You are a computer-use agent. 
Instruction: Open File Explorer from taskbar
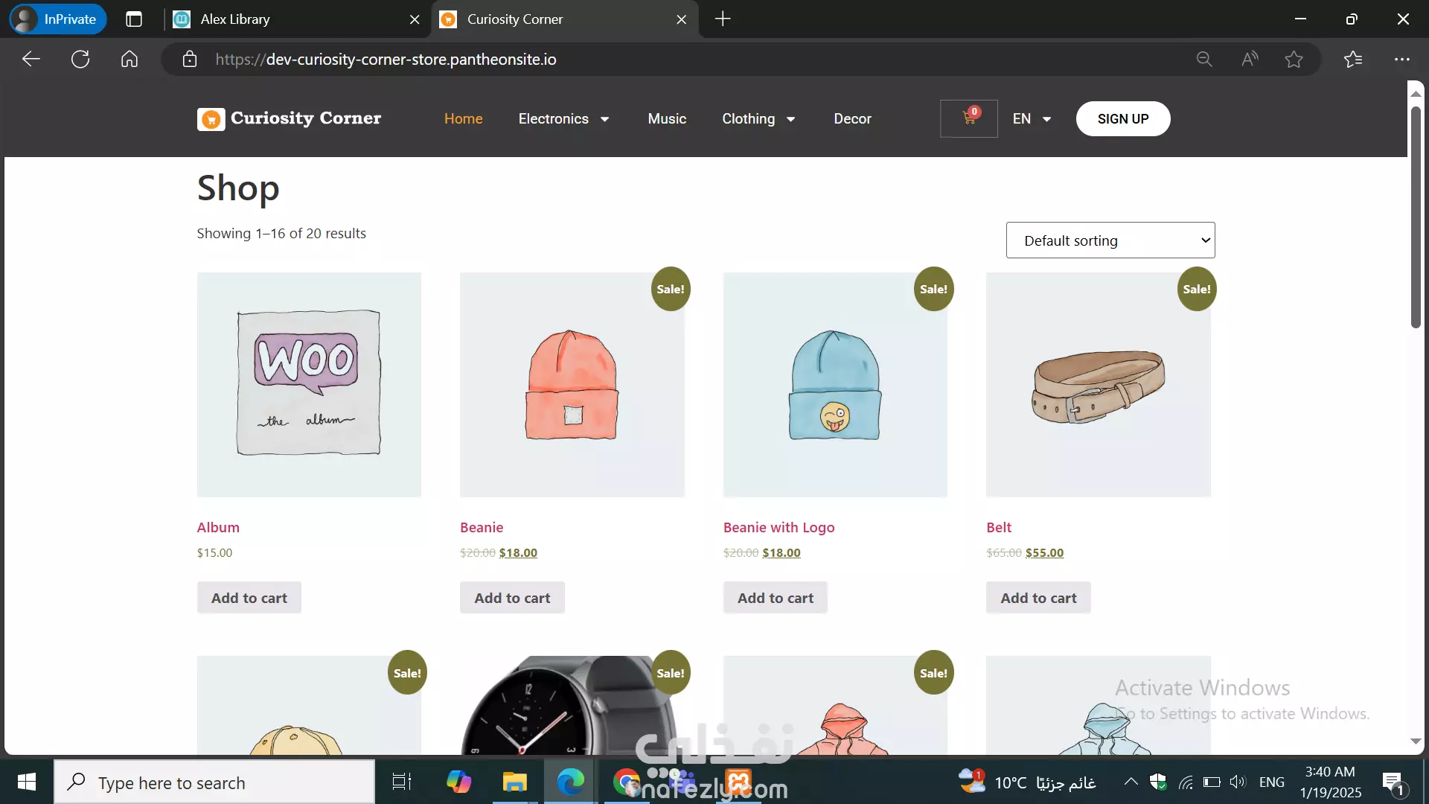point(514,782)
